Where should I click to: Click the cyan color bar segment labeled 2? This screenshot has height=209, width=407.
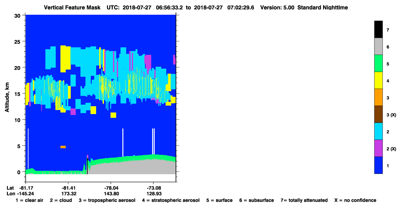click(378, 131)
